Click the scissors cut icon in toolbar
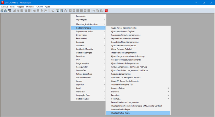Viewport: 215px width, 117px height. click(94, 11)
